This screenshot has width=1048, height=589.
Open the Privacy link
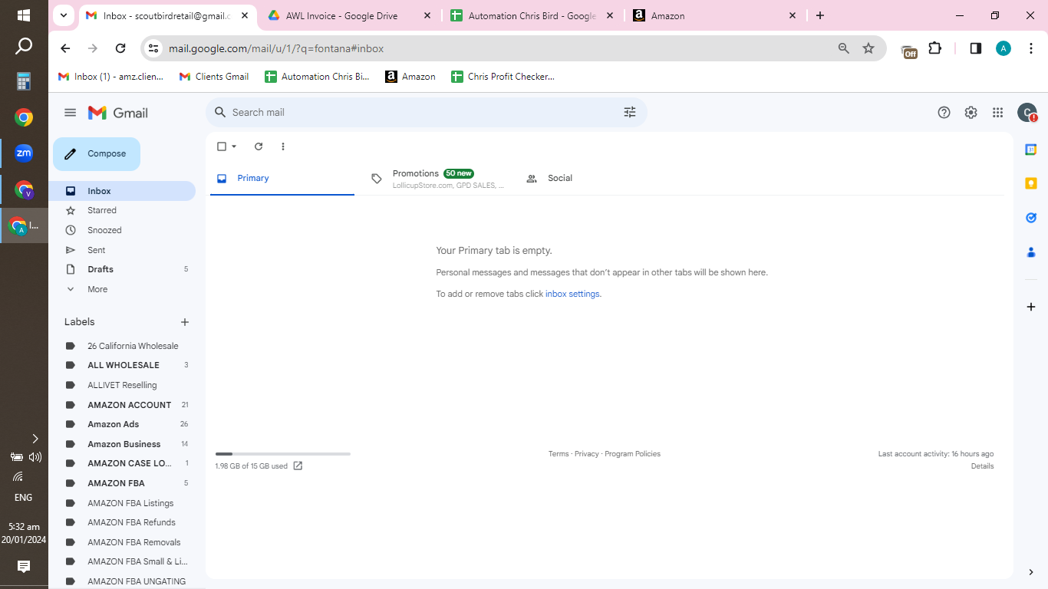(x=587, y=454)
